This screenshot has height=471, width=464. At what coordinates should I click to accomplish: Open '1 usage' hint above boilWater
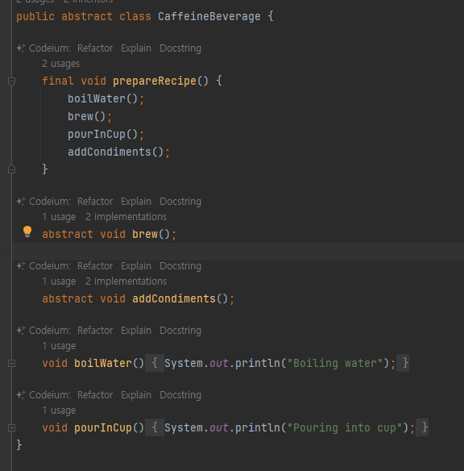pyautogui.click(x=59, y=346)
